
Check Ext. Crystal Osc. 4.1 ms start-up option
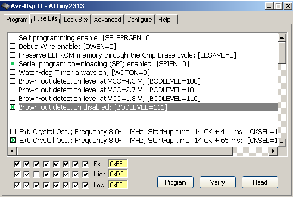coord(13,131)
